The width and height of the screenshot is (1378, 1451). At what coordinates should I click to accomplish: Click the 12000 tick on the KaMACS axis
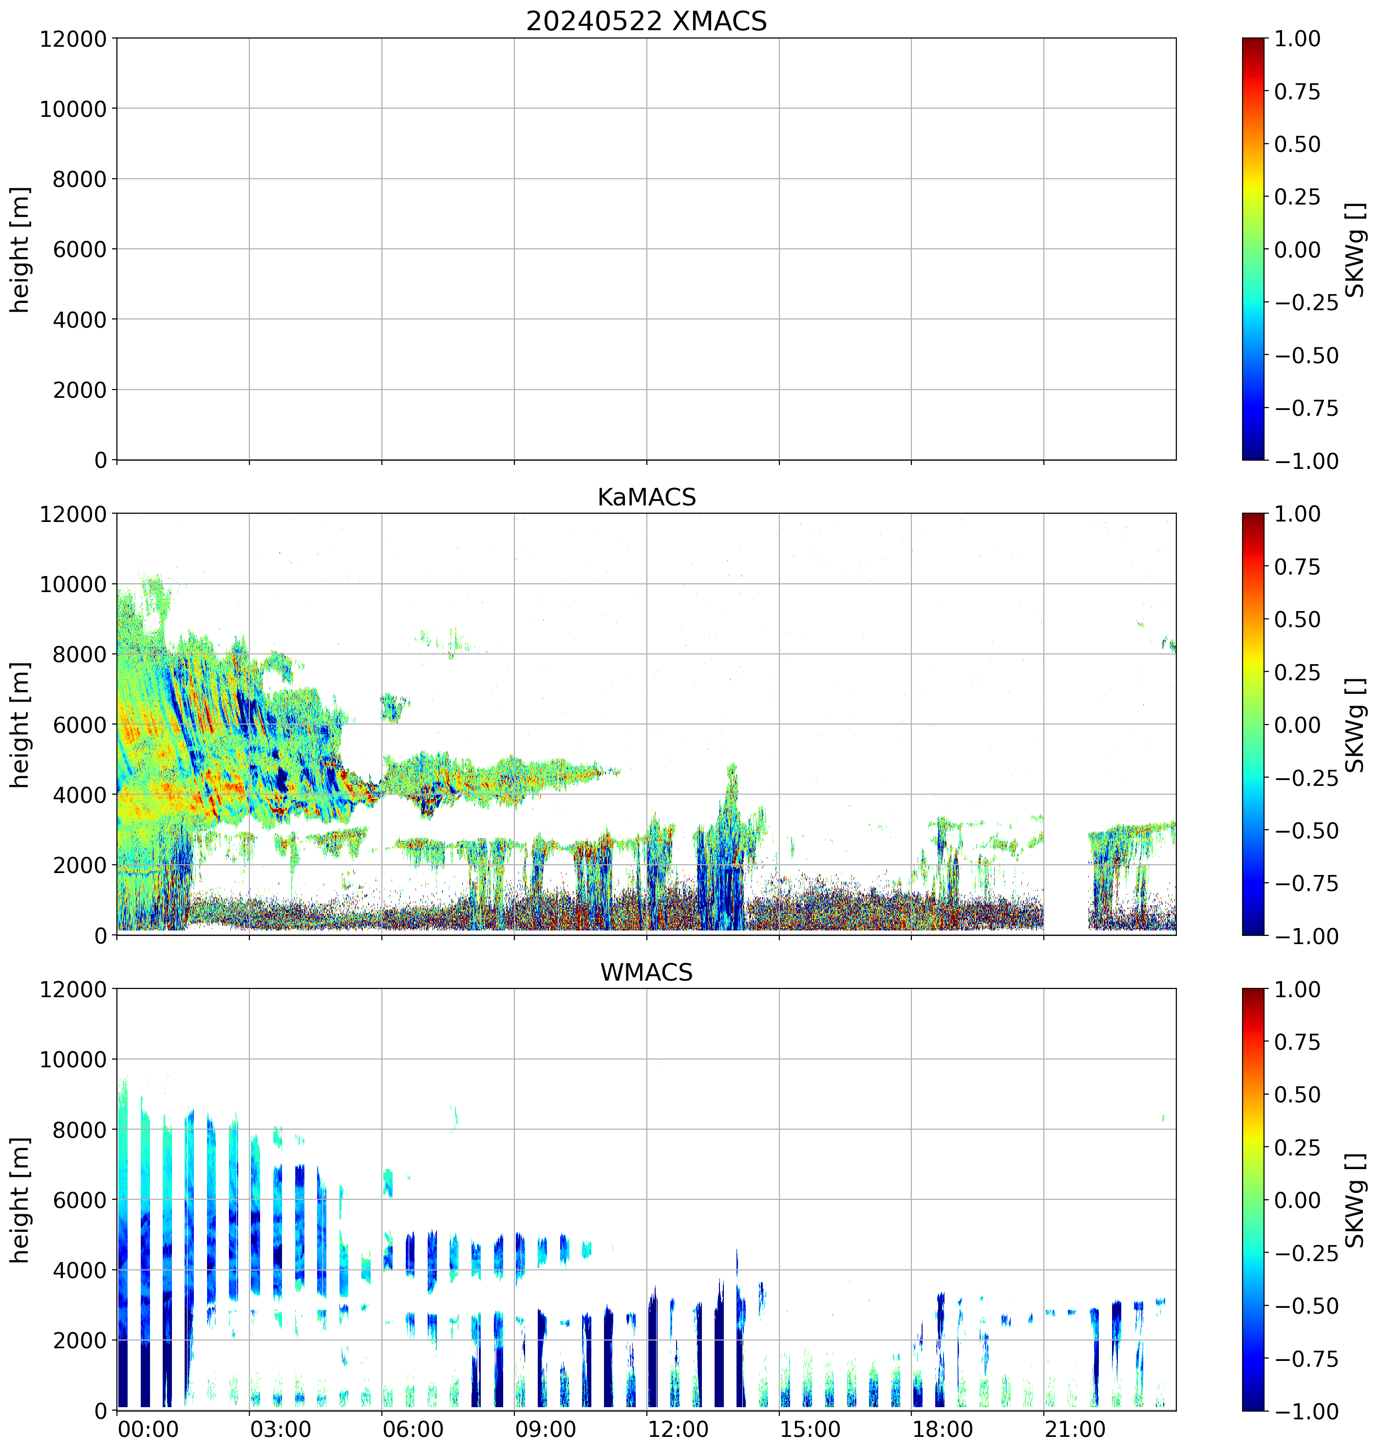[x=73, y=514]
